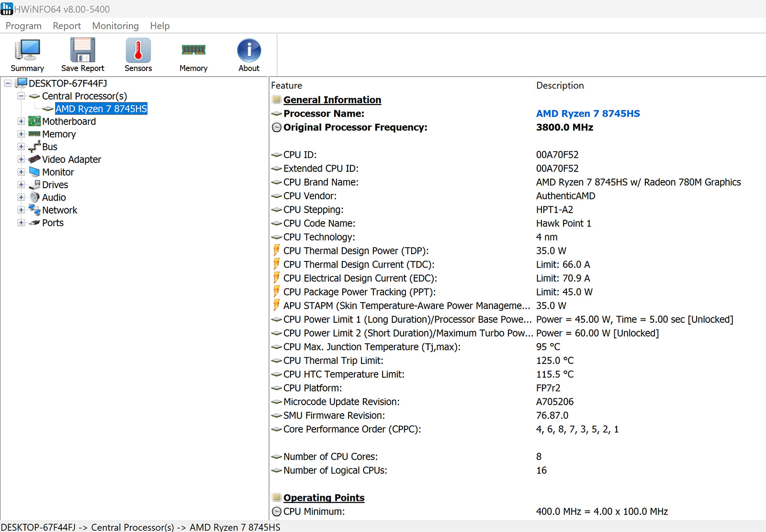Click the Network tree node icon

[x=34, y=209]
